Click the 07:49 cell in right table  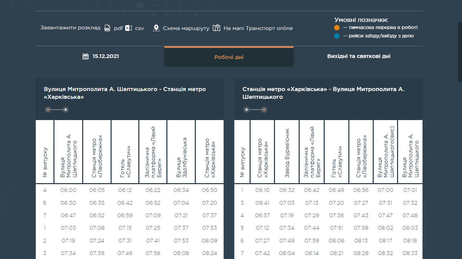pos(287,241)
